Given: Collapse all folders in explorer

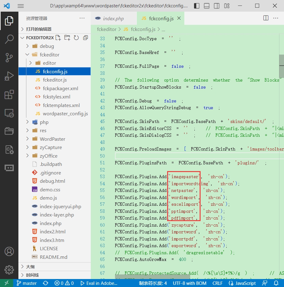Looking at the screenshot, I should tap(85, 38).
